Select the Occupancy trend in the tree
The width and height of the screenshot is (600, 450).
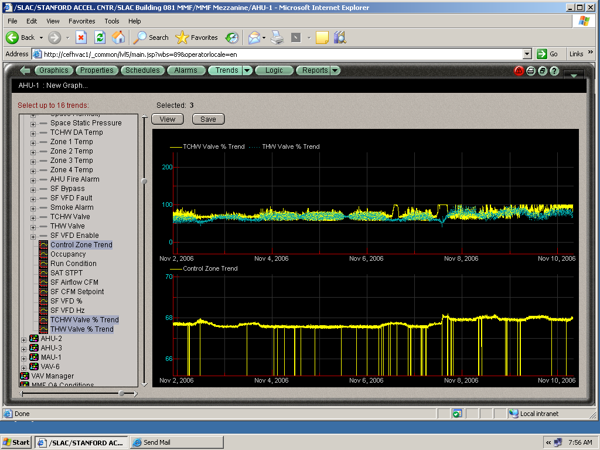68,254
